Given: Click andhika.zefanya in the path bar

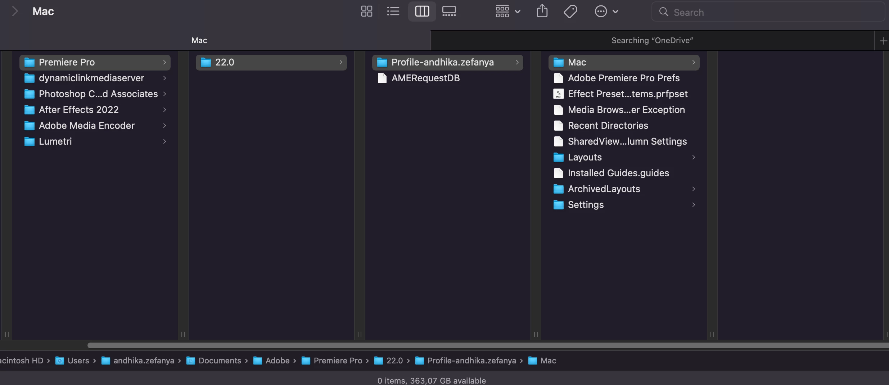Looking at the screenshot, I should pos(137,361).
